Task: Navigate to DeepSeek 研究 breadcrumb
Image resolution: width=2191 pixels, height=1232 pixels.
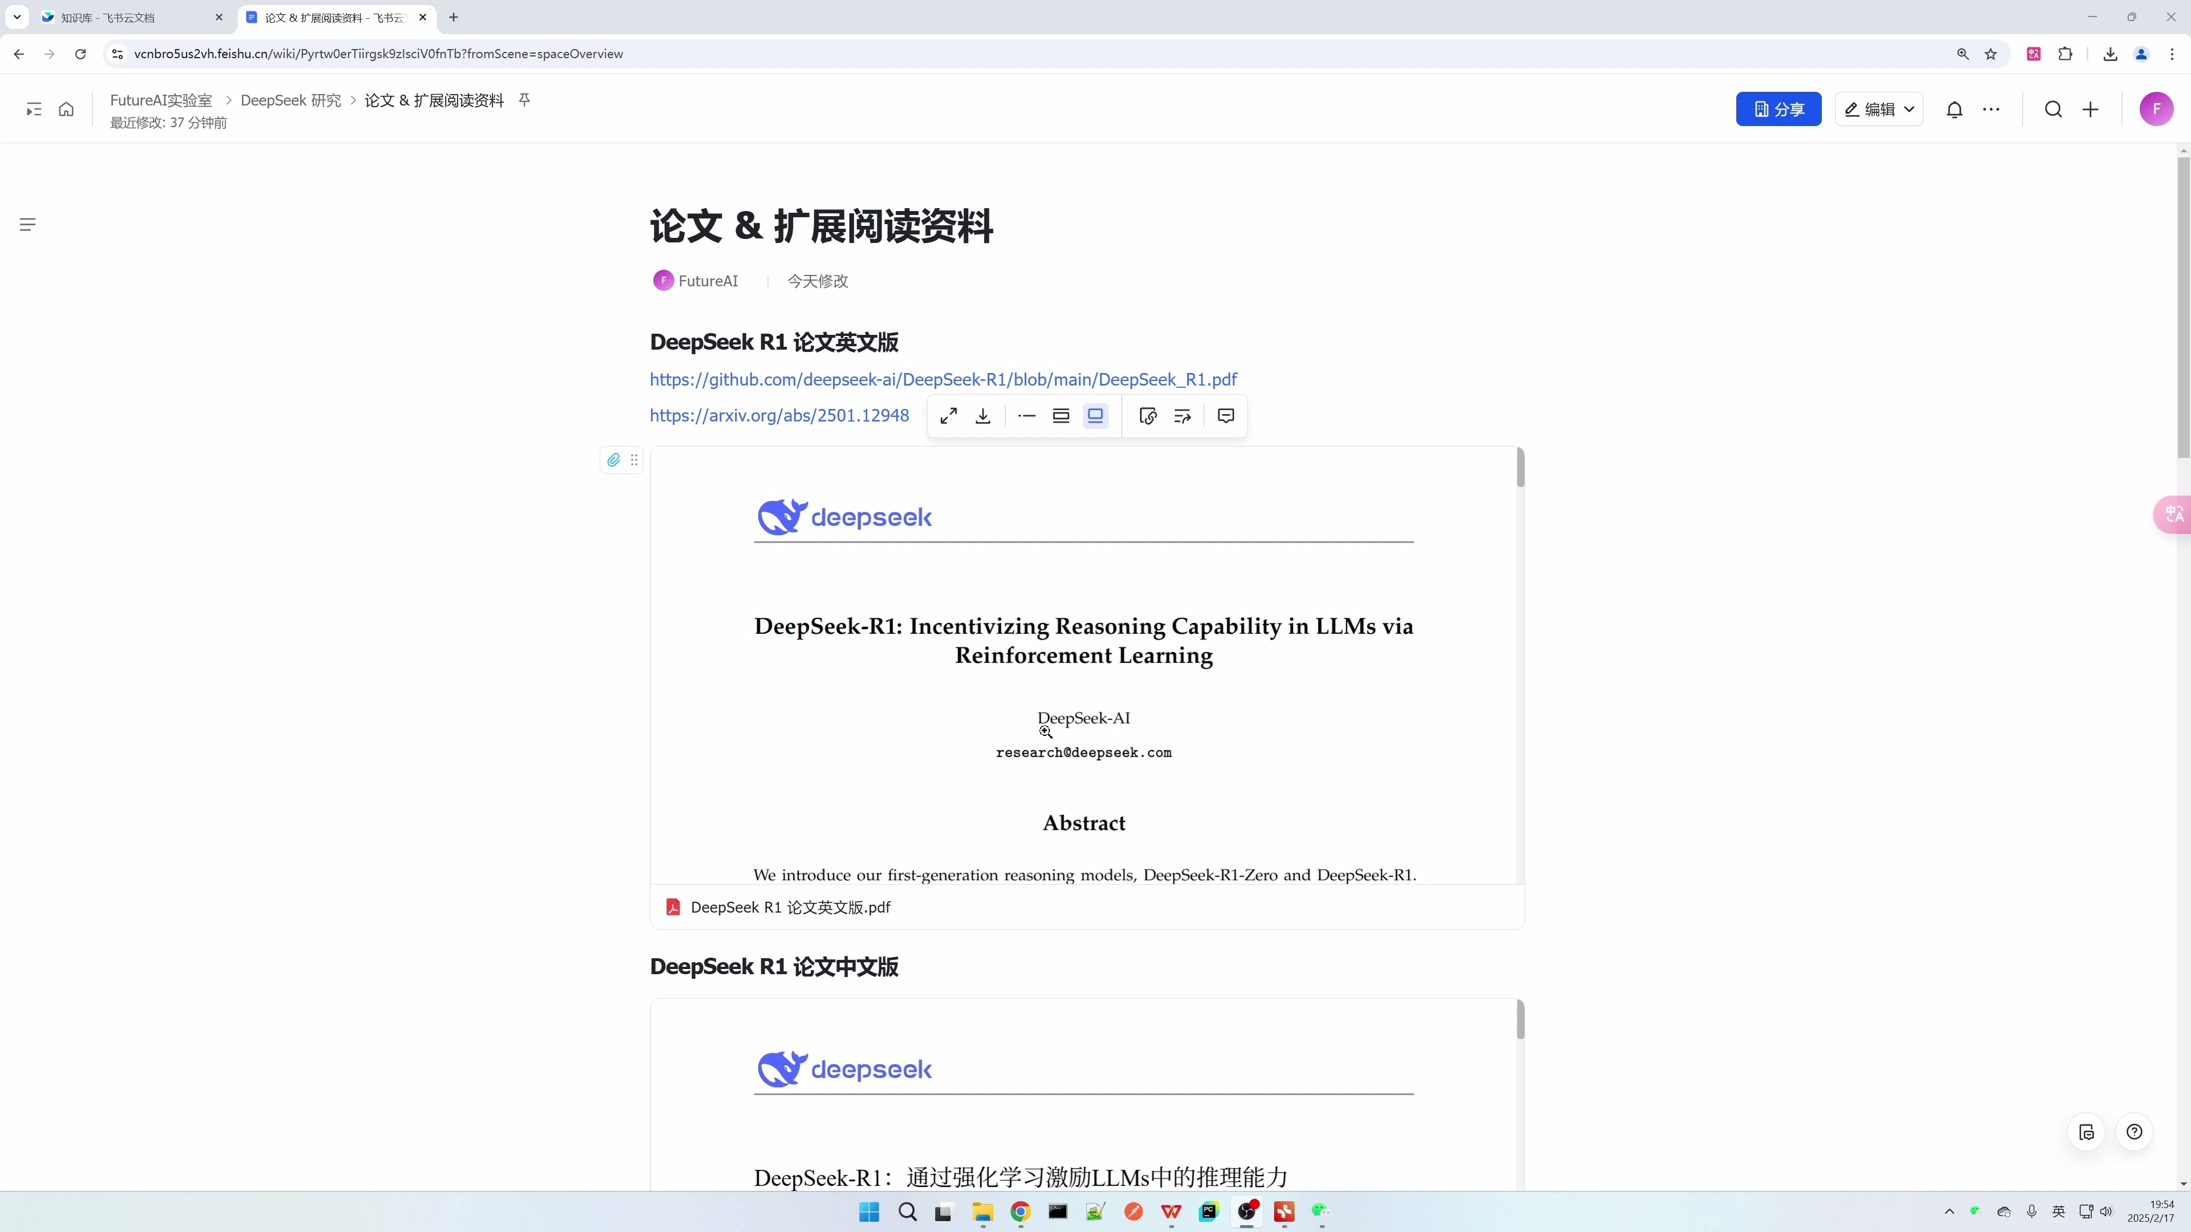Action: point(291,100)
